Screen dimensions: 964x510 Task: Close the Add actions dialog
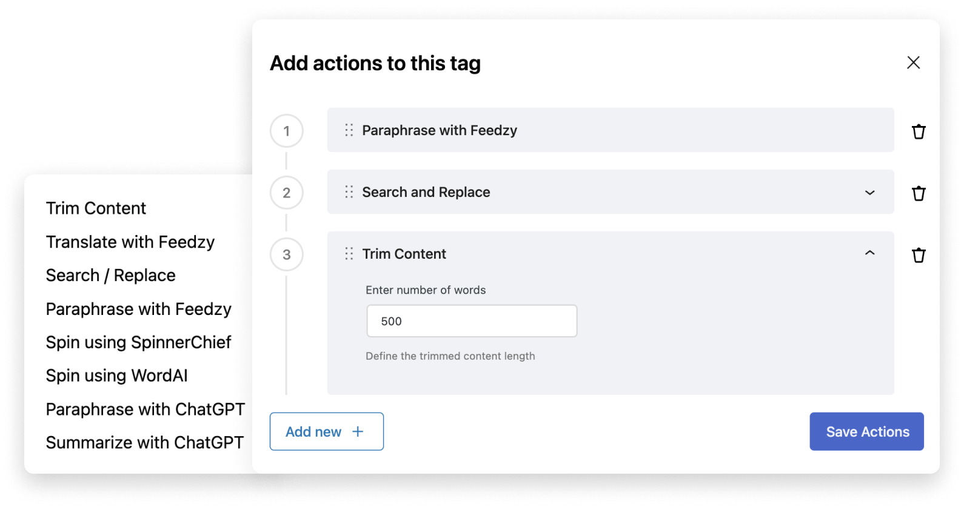[x=914, y=62]
